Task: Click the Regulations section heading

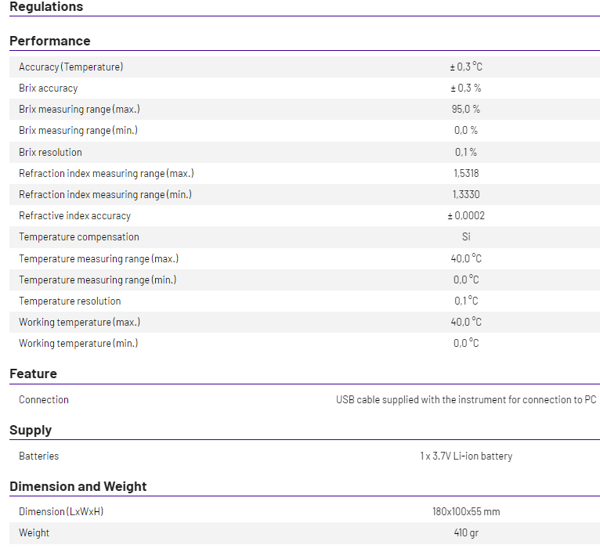Action: [46, 6]
